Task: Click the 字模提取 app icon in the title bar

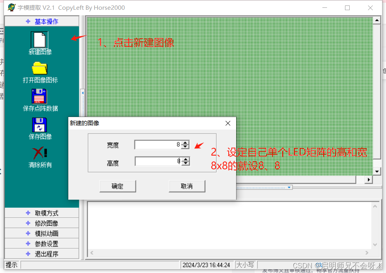Action: point(12,7)
